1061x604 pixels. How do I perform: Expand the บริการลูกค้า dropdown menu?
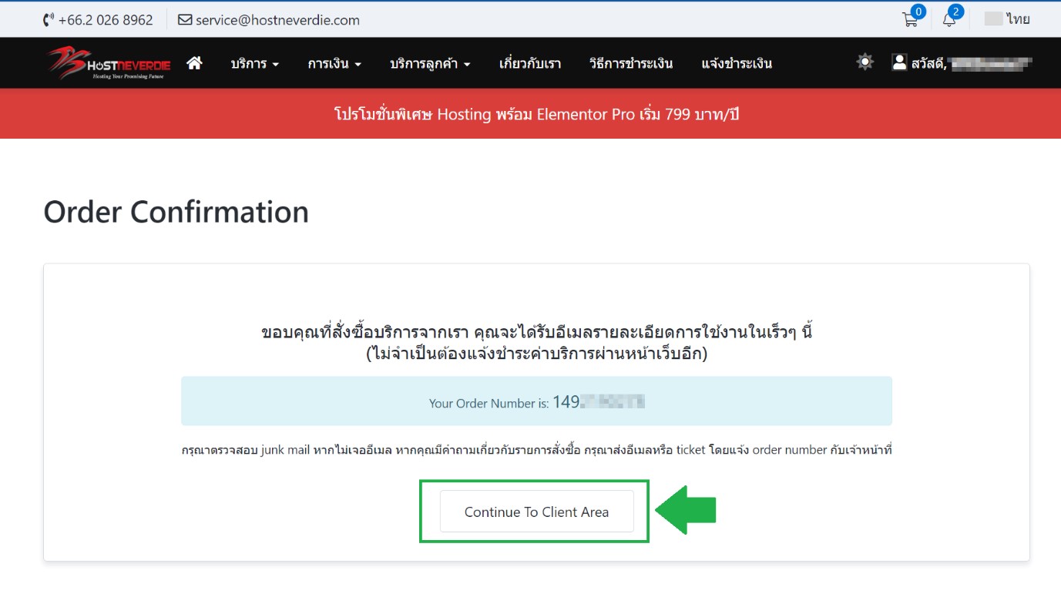[x=430, y=64]
